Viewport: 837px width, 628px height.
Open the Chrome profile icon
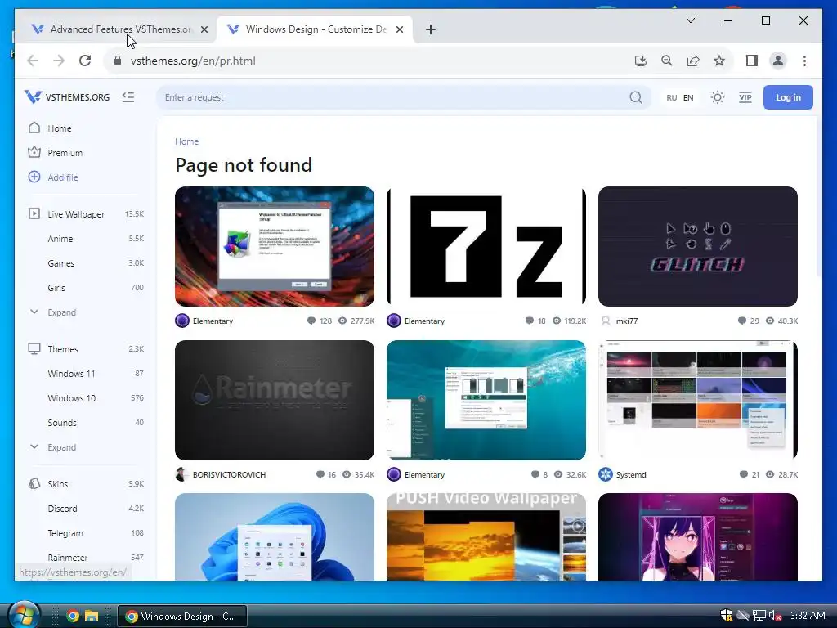[x=778, y=61]
